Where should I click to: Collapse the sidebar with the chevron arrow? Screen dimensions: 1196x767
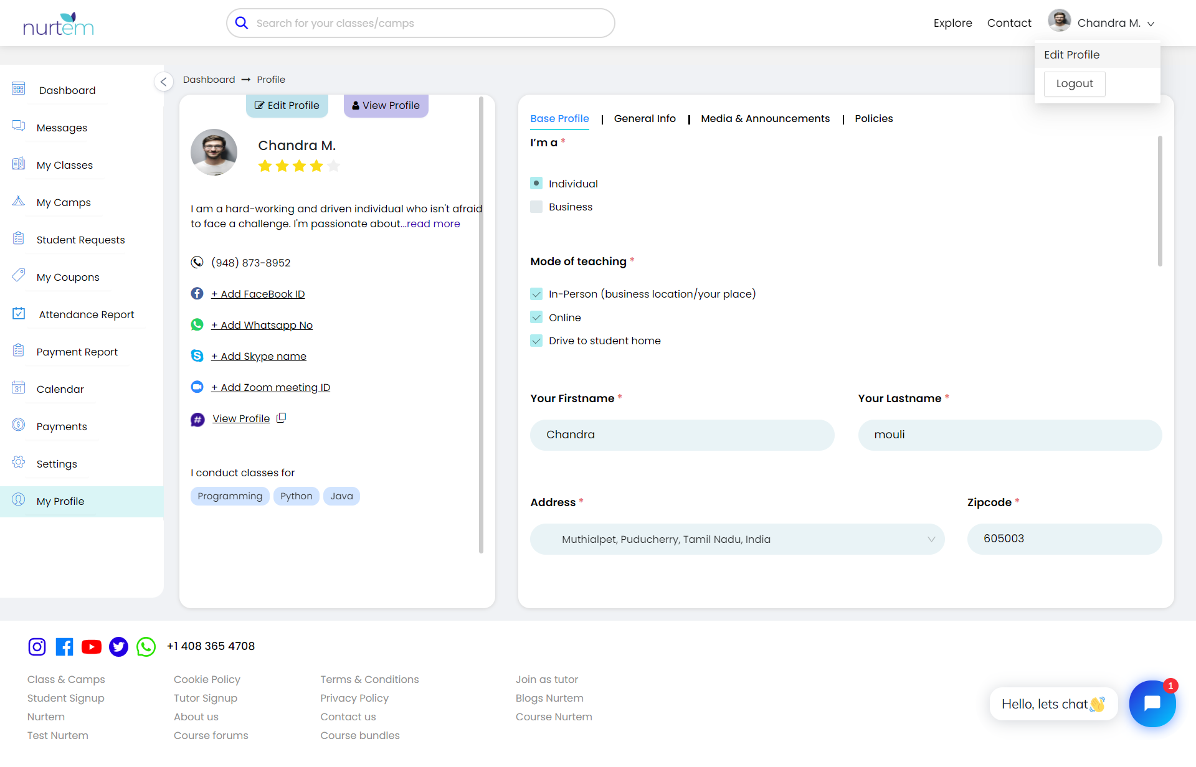click(164, 82)
